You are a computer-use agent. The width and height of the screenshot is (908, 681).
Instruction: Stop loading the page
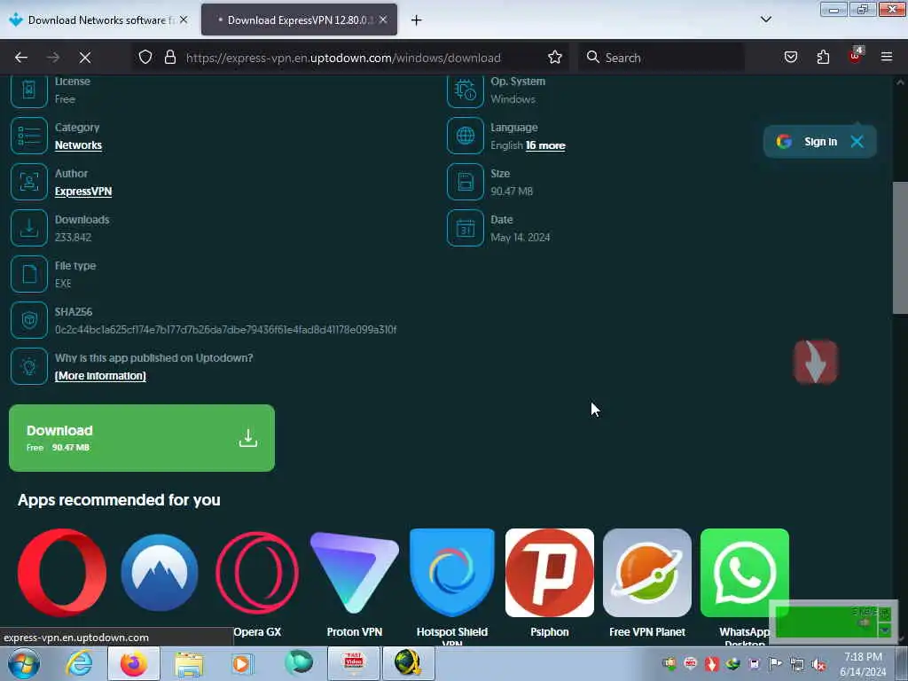click(85, 58)
